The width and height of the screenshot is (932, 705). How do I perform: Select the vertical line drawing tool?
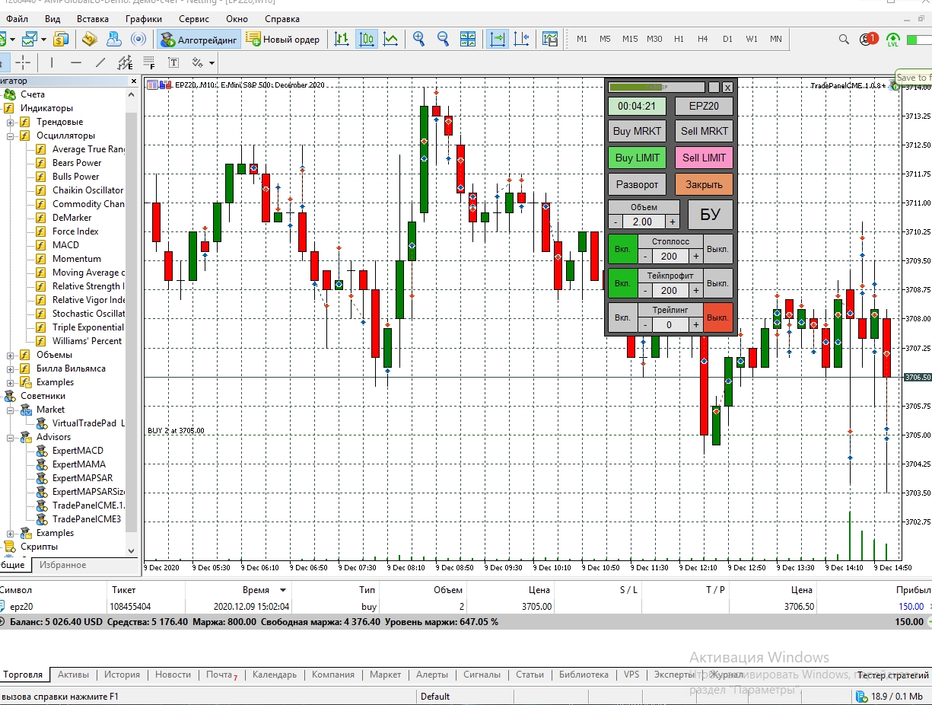point(52,62)
